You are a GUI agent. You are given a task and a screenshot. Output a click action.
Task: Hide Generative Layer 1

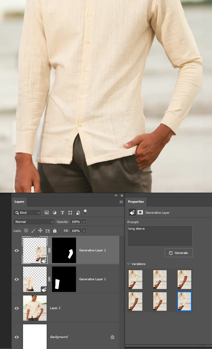tap(17, 279)
